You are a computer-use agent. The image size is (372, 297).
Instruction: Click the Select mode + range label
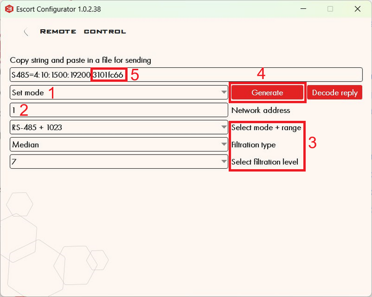point(266,128)
